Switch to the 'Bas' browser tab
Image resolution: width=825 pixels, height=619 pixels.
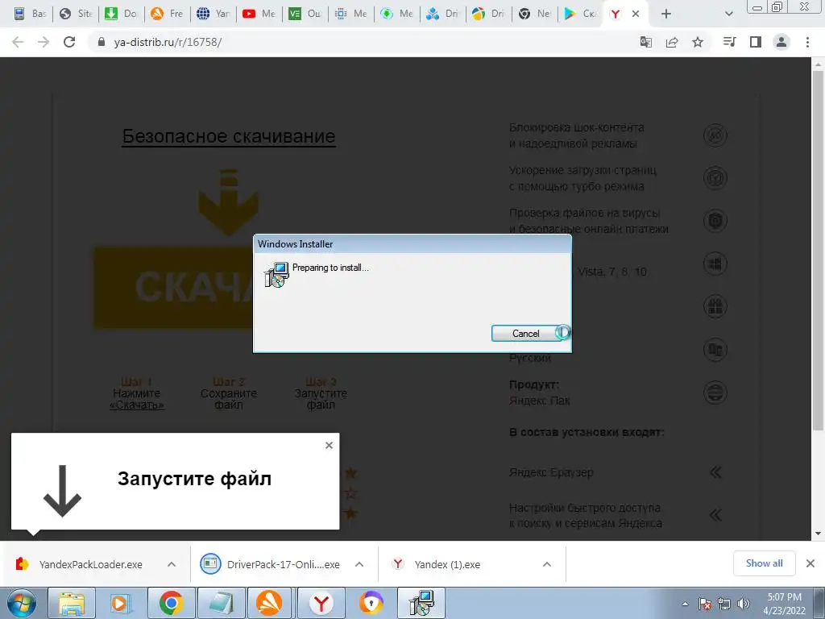click(30, 14)
